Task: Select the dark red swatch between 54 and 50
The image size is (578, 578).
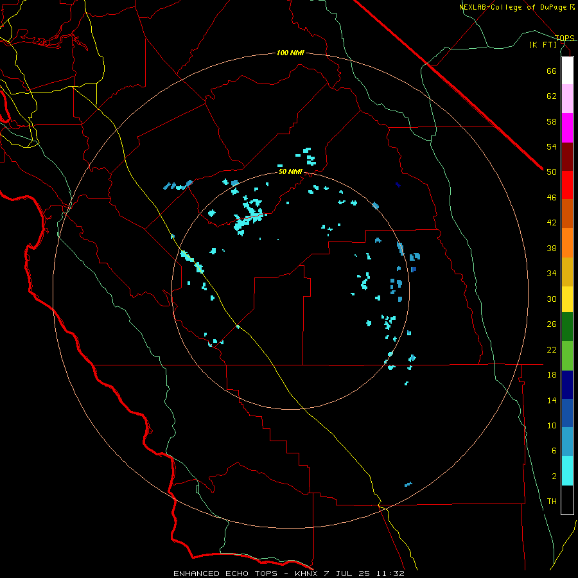Action: [x=567, y=157]
